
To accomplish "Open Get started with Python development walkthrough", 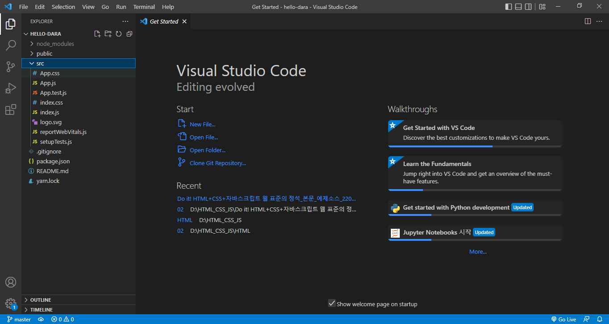I will [475, 208].
